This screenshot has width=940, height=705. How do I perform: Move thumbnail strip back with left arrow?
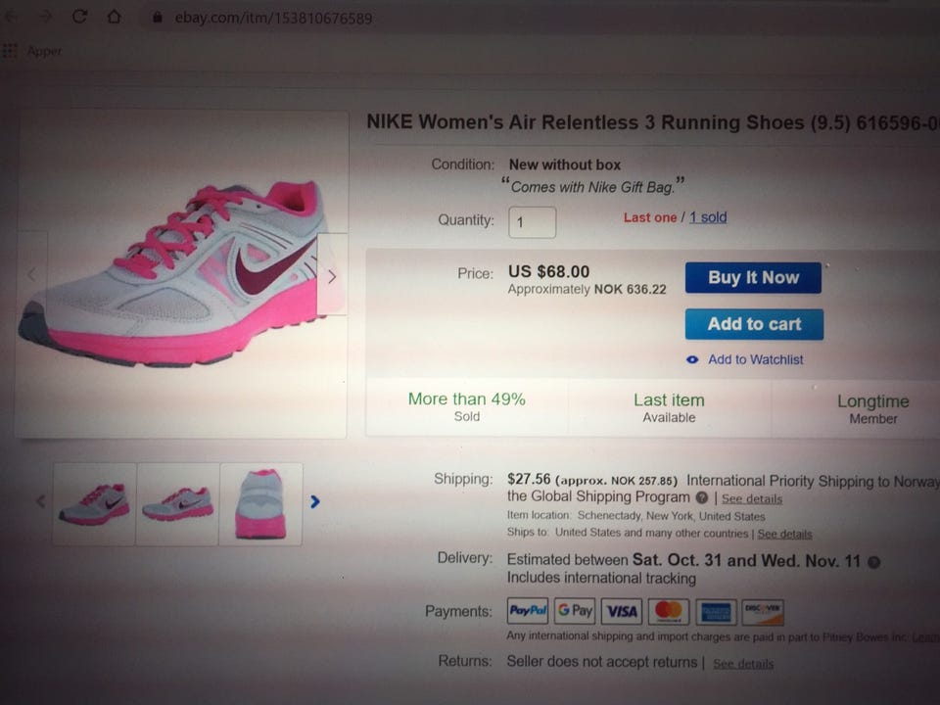pyautogui.click(x=40, y=501)
